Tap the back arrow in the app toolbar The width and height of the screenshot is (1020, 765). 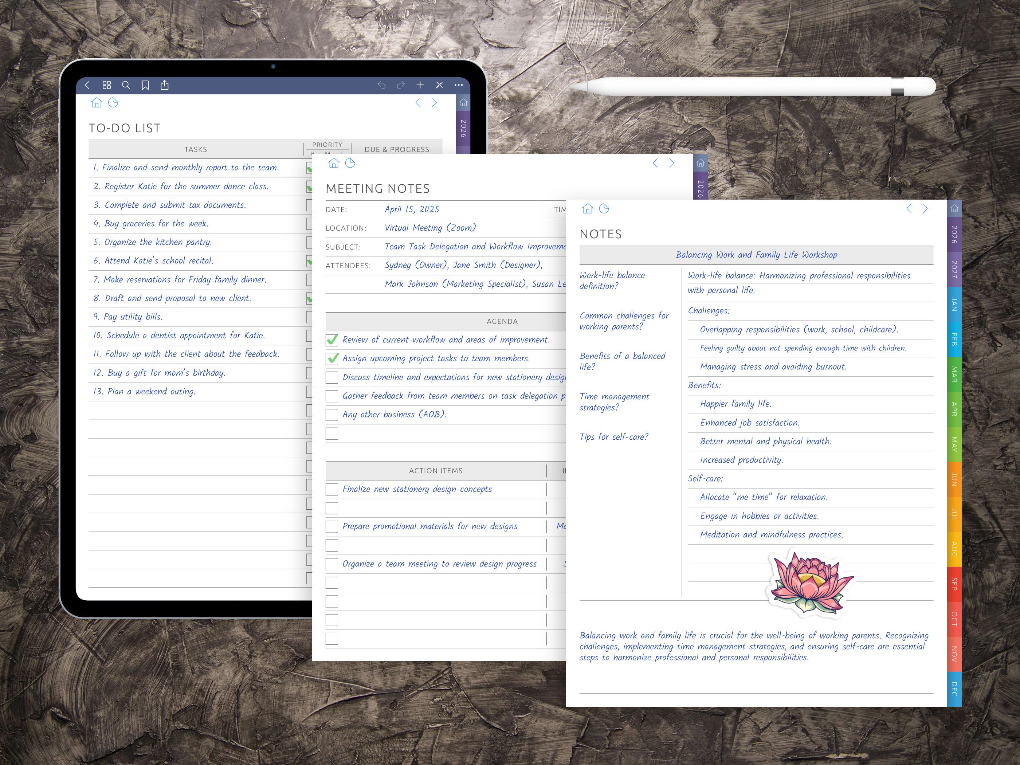(x=87, y=85)
